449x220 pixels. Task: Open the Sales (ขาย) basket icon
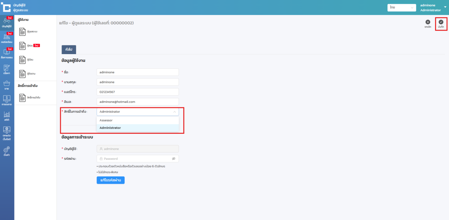click(x=7, y=85)
